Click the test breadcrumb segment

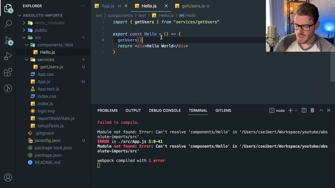(x=142, y=16)
